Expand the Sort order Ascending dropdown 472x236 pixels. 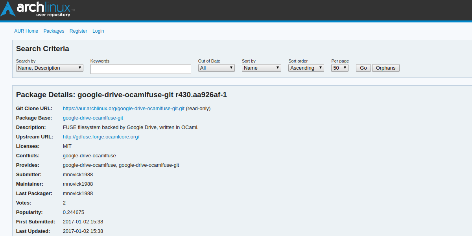306,68
